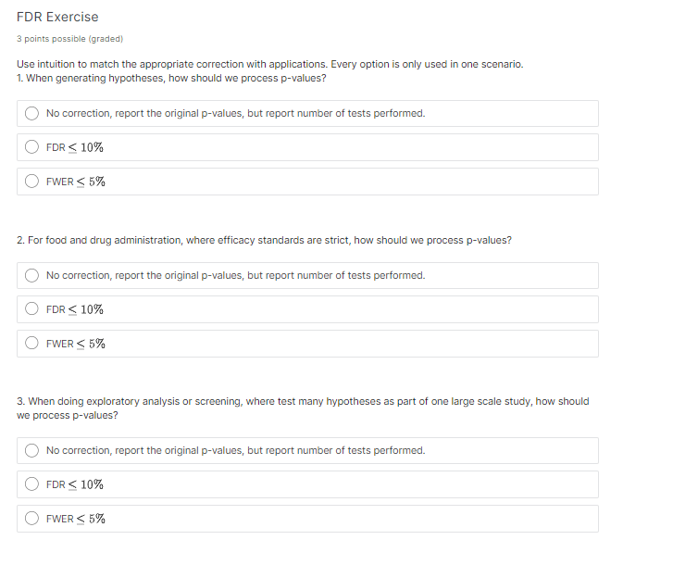
Task: Pick FWER ≤ 5% radio for generating hypotheses
Action: tap(31, 182)
